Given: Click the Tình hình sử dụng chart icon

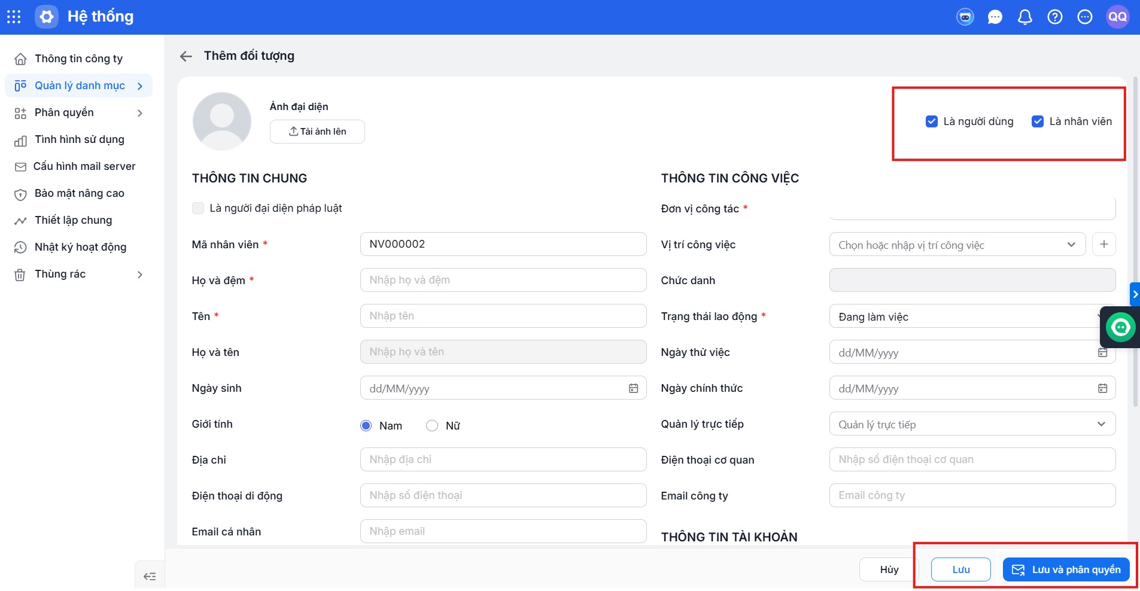Looking at the screenshot, I should coord(20,140).
